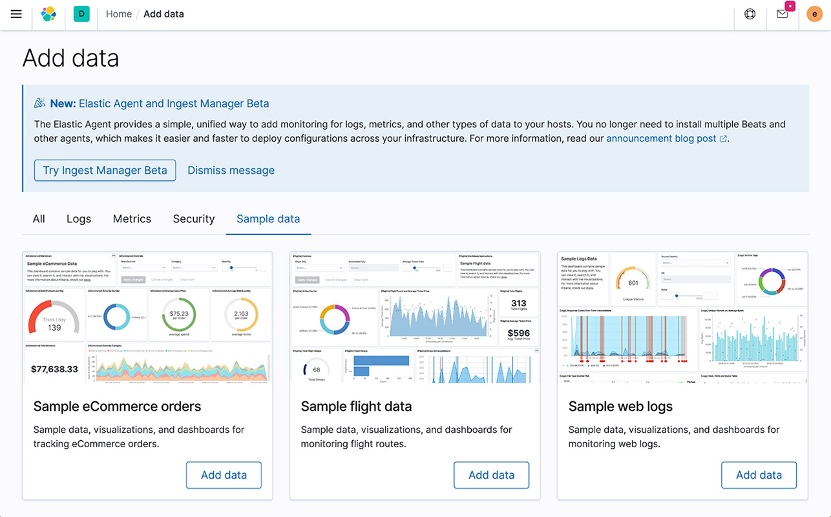This screenshot has height=517, width=831.
Task: Add data for Sample web logs
Action: tap(759, 475)
